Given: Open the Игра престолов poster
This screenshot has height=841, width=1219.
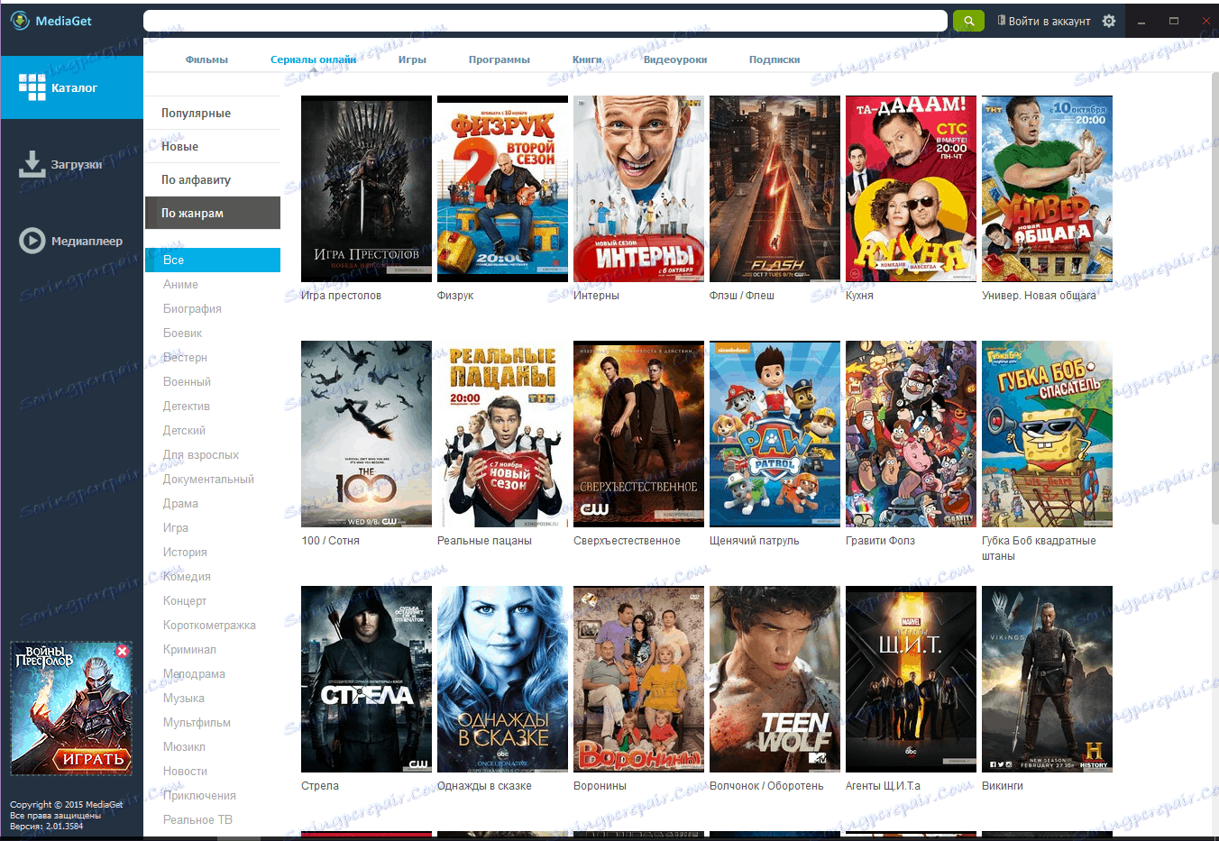Looking at the screenshot, I should [366, 189].
